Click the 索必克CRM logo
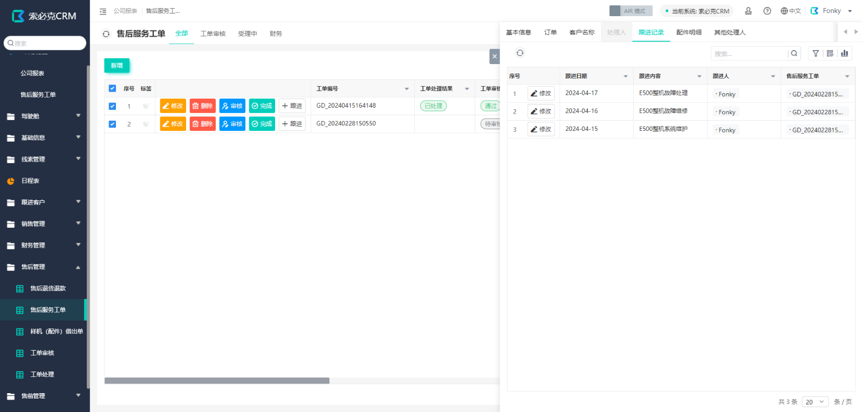This screenshot has width=863, height=412. coord(44,16)
